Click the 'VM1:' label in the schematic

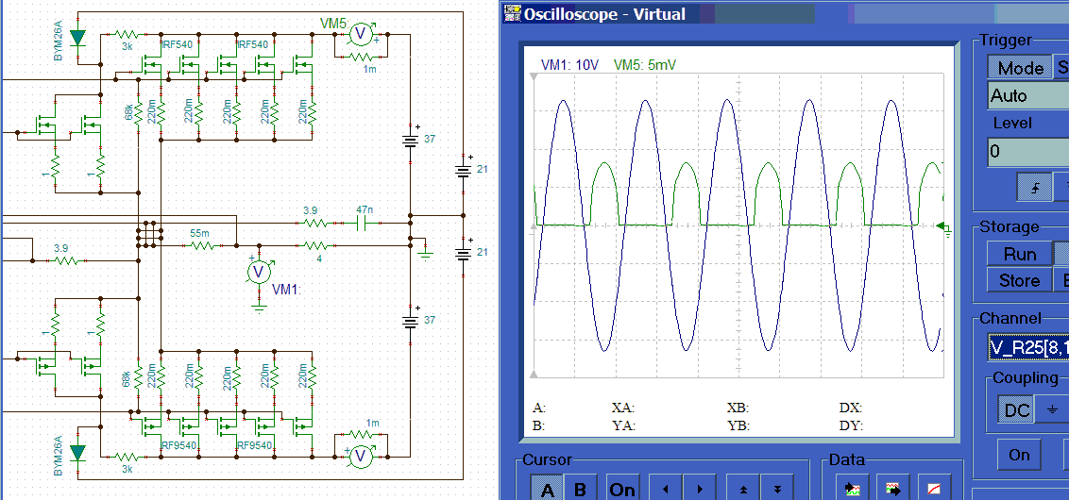click(x=286, y=291)
